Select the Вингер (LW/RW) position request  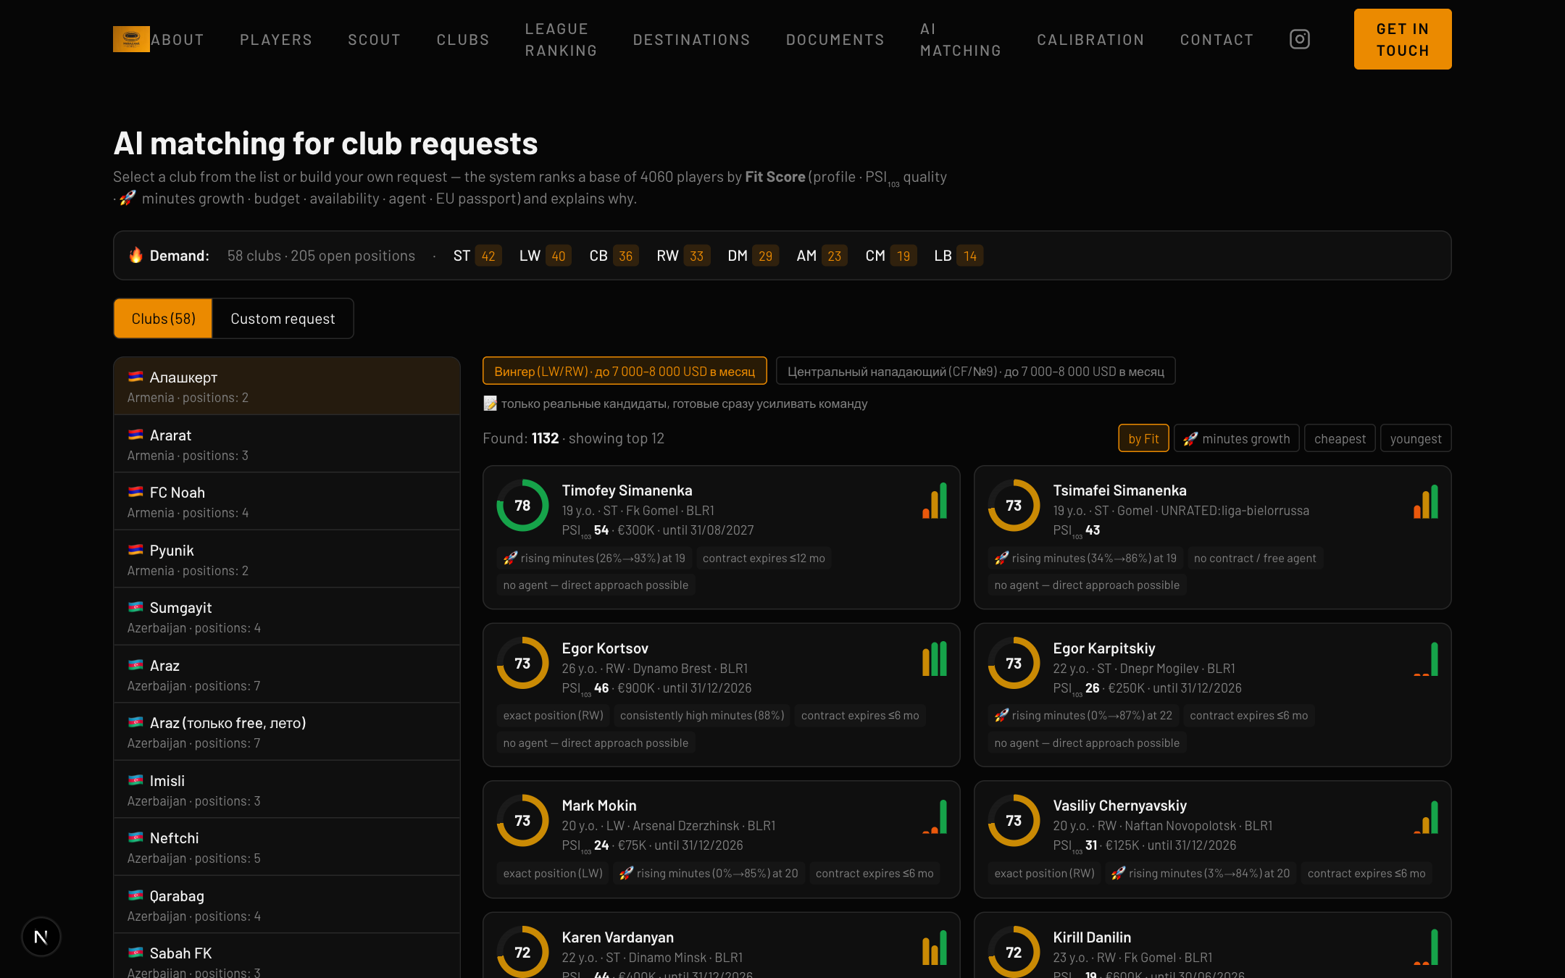[x=625, y=371]
